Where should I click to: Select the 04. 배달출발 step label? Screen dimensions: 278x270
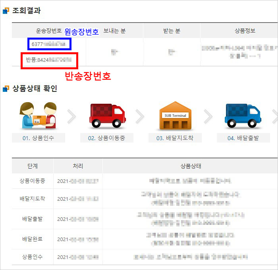point(243,138)
